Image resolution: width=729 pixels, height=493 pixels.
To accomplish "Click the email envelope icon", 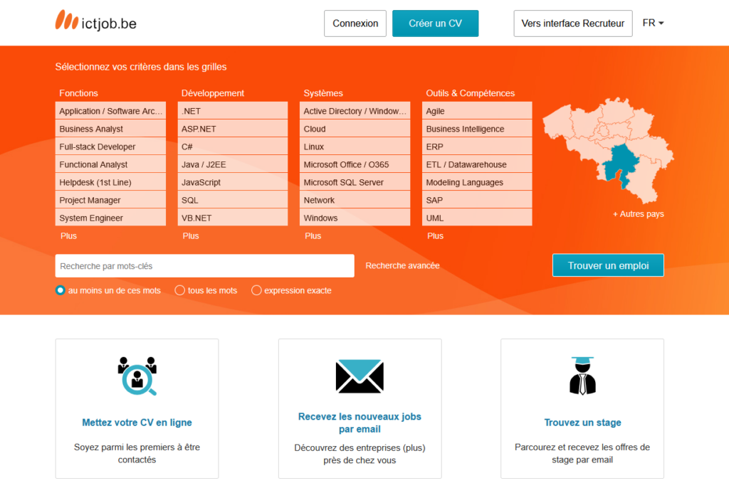I will pos(360,376).
